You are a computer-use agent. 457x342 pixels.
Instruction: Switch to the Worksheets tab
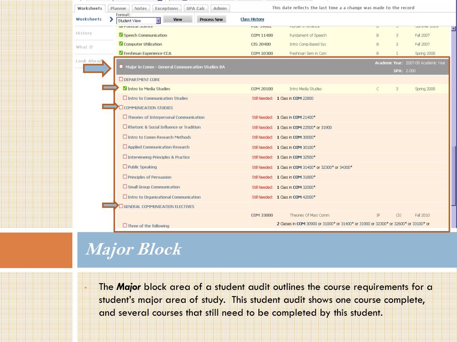tap(90, 8)
